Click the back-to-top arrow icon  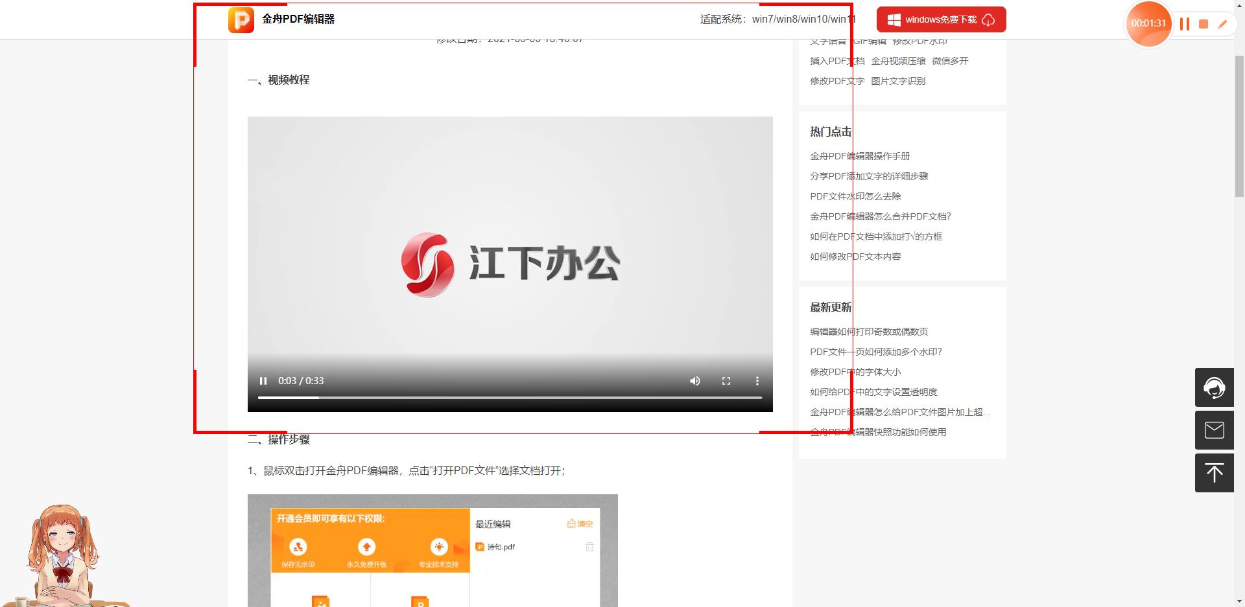1214,472
